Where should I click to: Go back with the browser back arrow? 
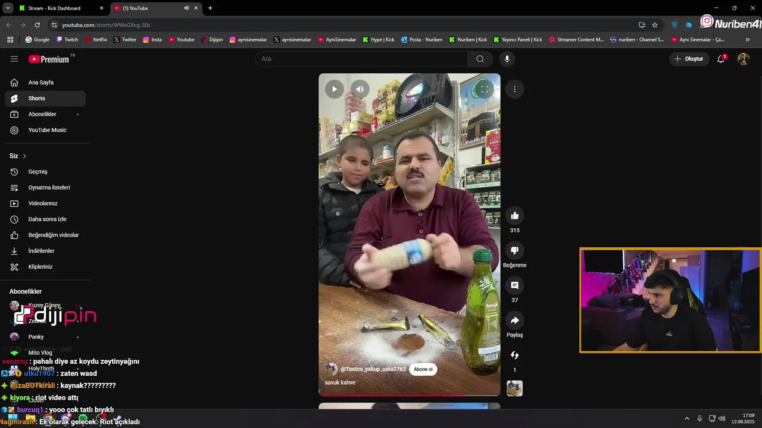point(8,25)
